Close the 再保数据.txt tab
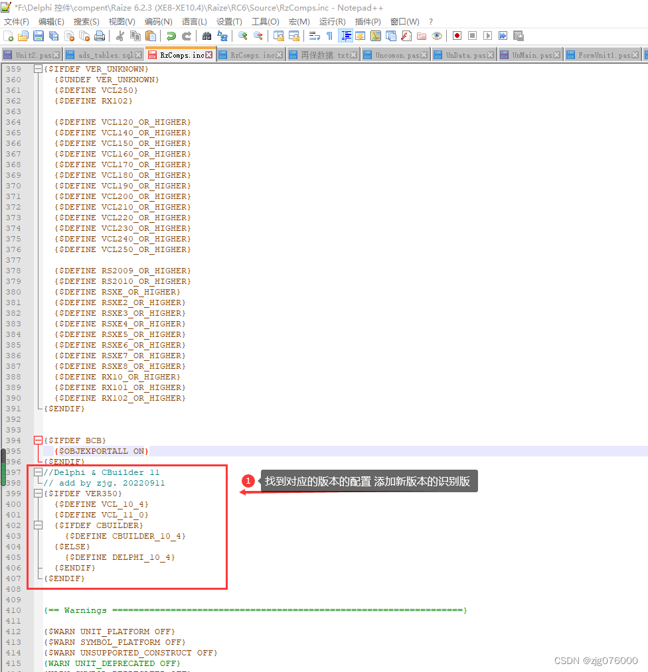The height and width of the screenshot is (672, 648). pyautogui.click(x=355, y=54)
